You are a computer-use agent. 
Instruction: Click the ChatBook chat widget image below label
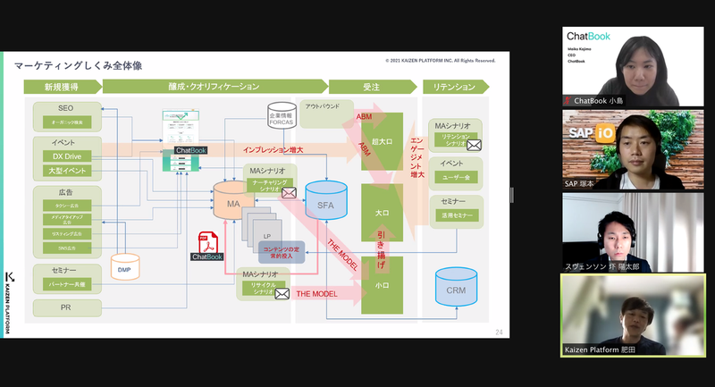coord(181,163)
